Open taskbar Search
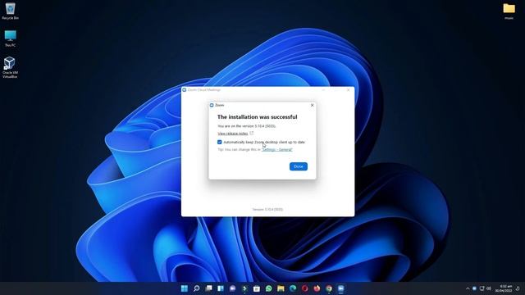Screen dimensions: 525x295 pos(197,288)
